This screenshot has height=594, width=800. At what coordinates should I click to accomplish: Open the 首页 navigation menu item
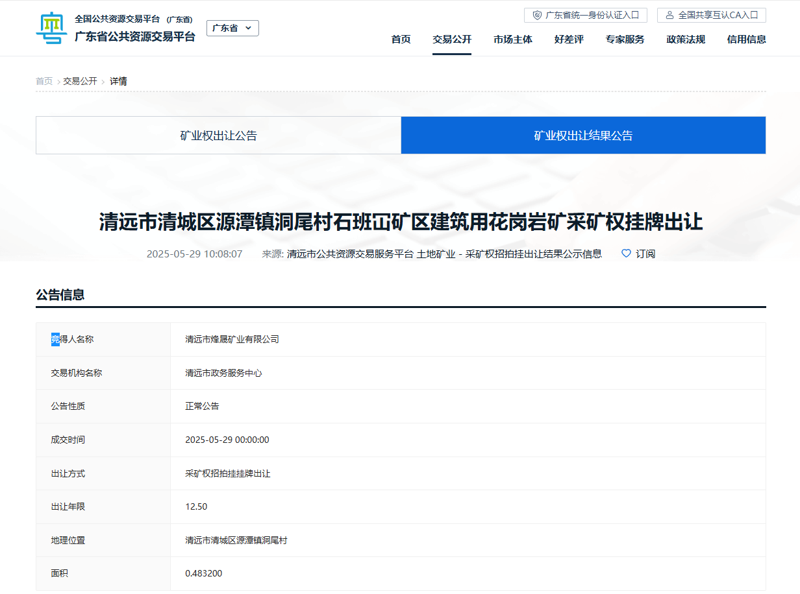pyautogui.click(x=401, y=40)
